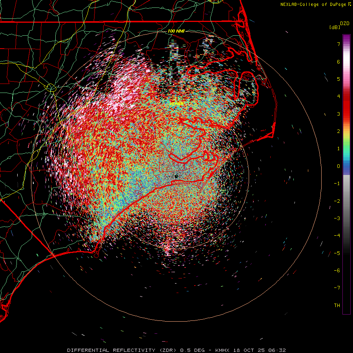Click the DZD product label above color scale

pyautogui.click(x=345, y=24)
